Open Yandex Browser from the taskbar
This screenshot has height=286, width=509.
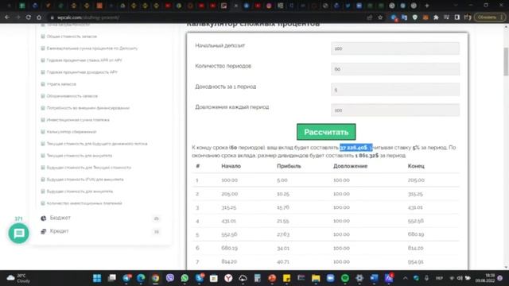tap(228, 278)
